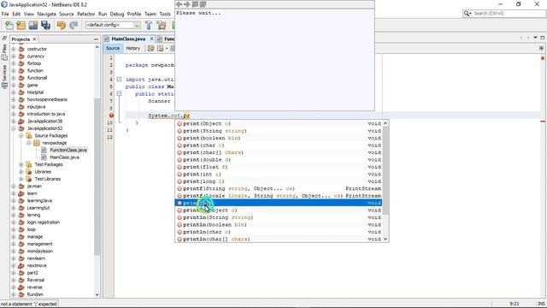Image resolution: width=547 pixels, height=308 pixels.
Task: Select FunctionClass.java in the project tree
Action: tap(68, 151)
